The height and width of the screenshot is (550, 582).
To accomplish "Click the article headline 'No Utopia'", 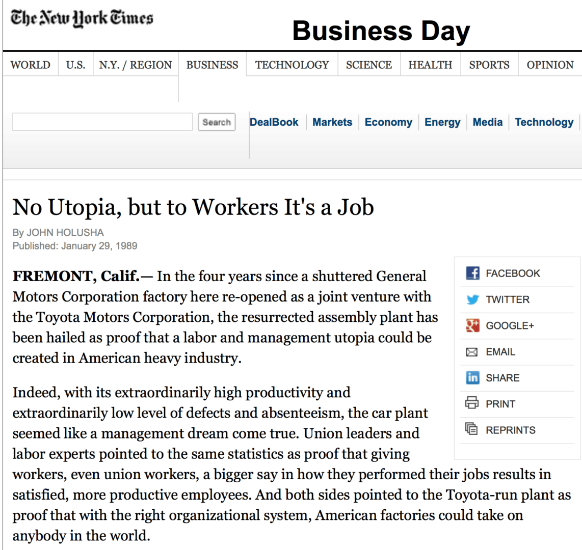I will [x=194, y=207].
